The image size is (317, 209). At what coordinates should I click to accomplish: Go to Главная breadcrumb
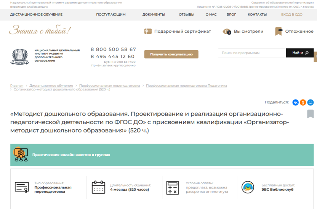click(x=17, y=85)
